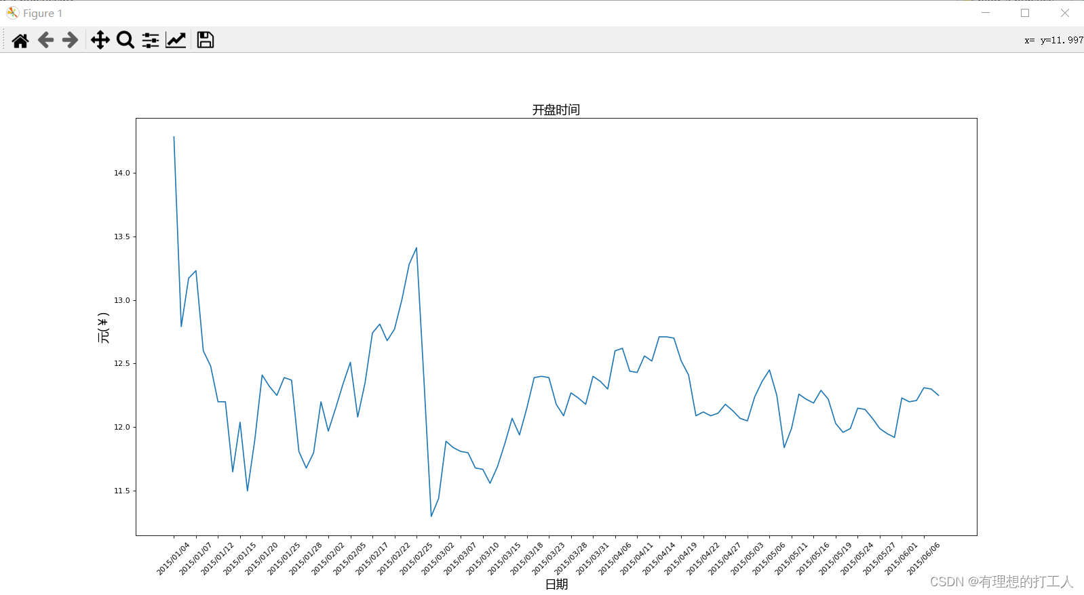Image resolution: width=1084 pixels, height=595 pixels.
Task: Close the Figure 1 window
Action: [x=1064, y=13]
